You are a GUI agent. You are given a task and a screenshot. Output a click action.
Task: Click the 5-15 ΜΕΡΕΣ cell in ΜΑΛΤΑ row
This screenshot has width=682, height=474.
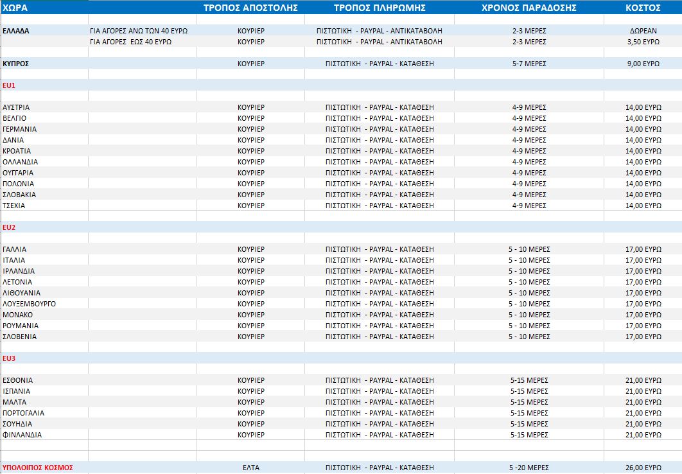tap(529, 402)
